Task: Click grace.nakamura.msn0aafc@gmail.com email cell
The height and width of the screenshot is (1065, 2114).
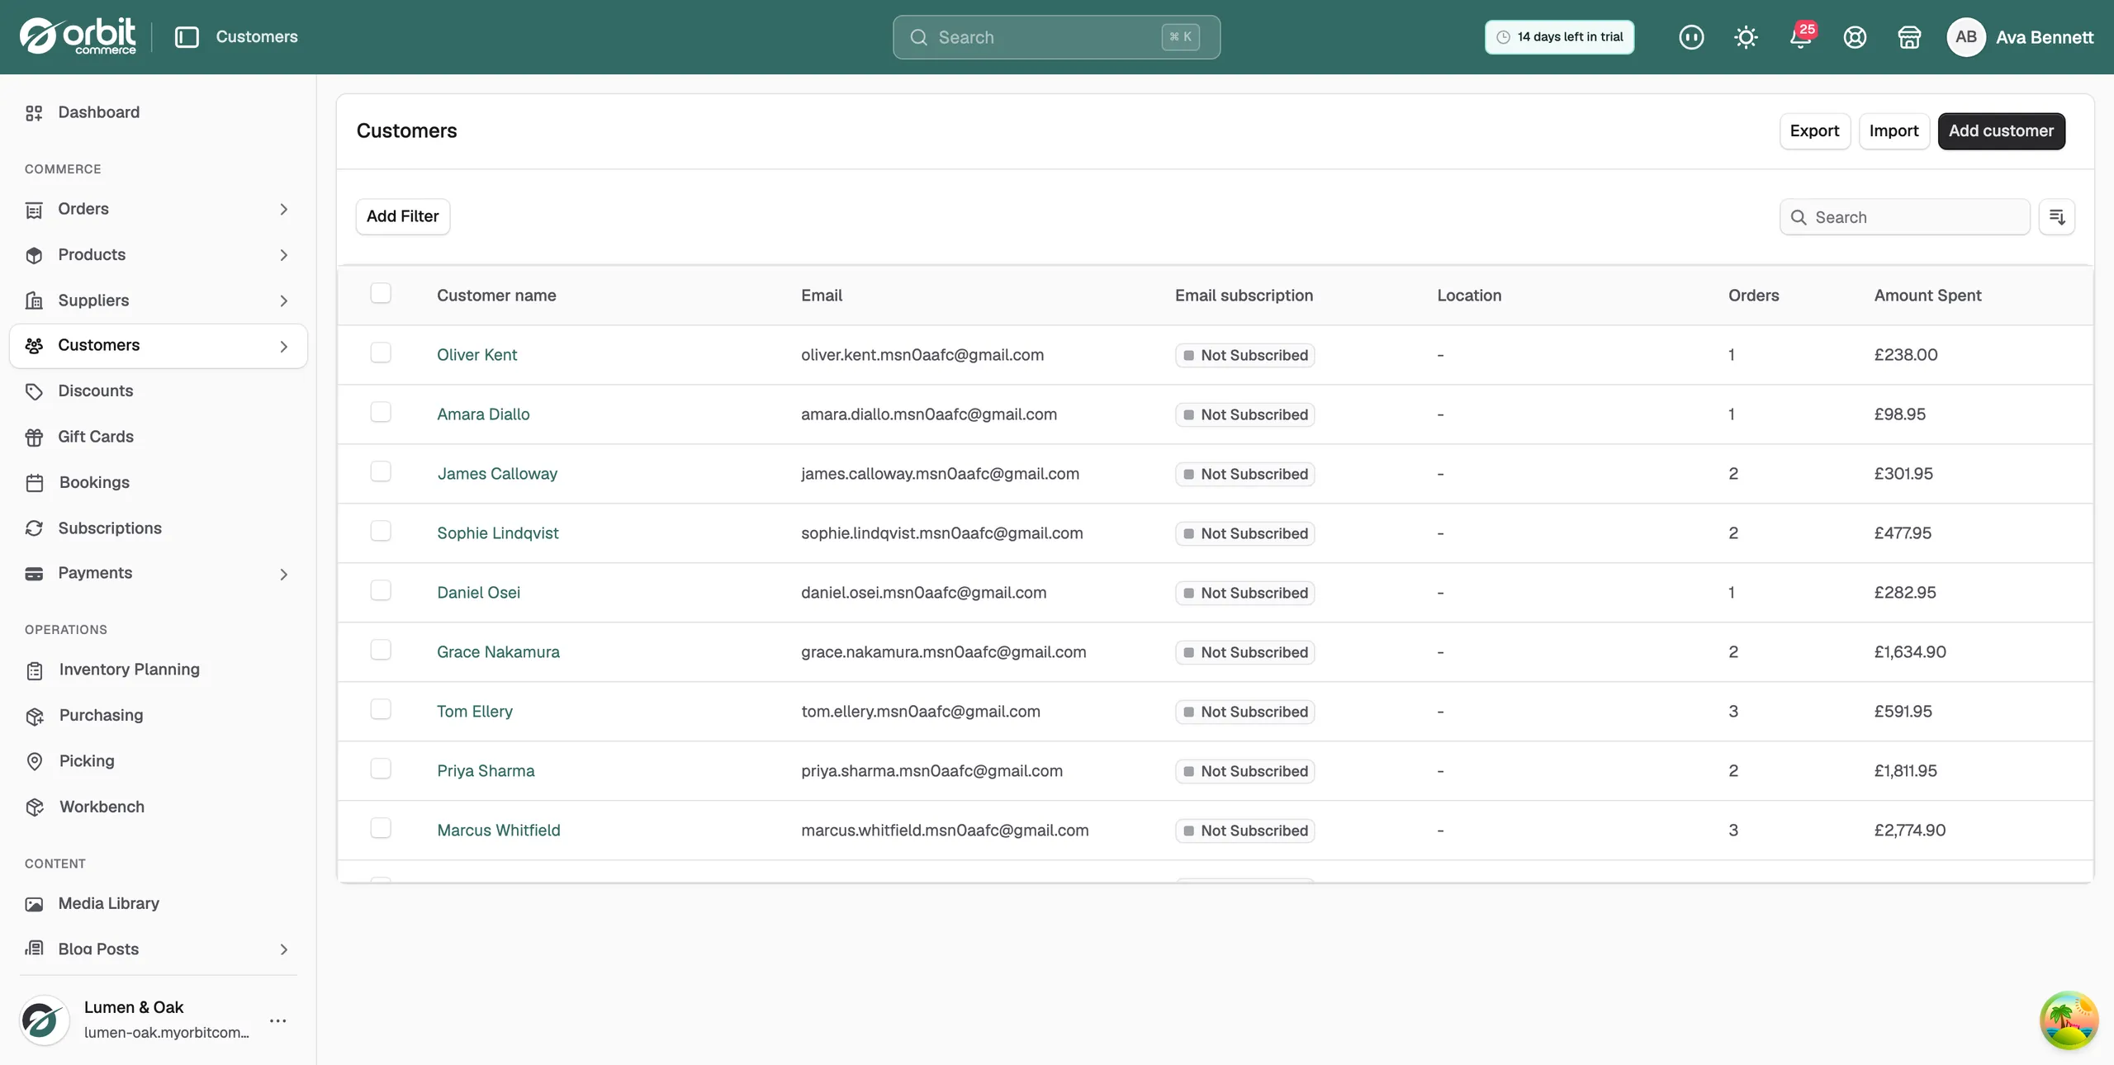Action: tap(943, 652)
